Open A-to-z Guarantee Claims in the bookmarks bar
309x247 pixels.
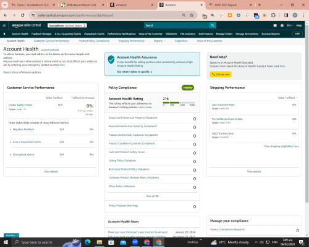tap(68, 34)
